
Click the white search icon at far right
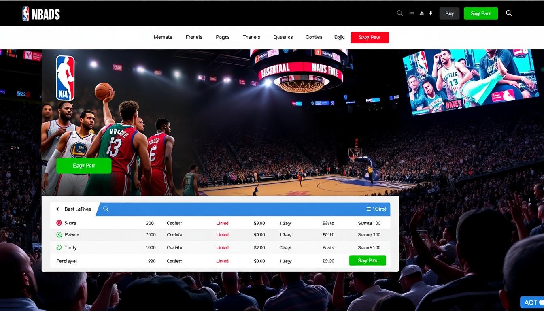click(509, 13)
